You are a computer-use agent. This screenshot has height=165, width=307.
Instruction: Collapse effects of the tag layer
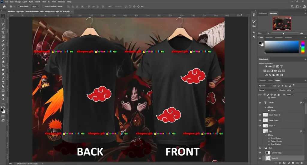point(304,131)
